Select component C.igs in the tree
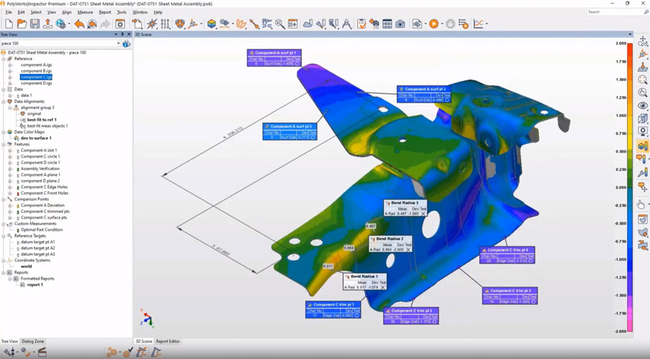The image size is (650, 359). 36,77
